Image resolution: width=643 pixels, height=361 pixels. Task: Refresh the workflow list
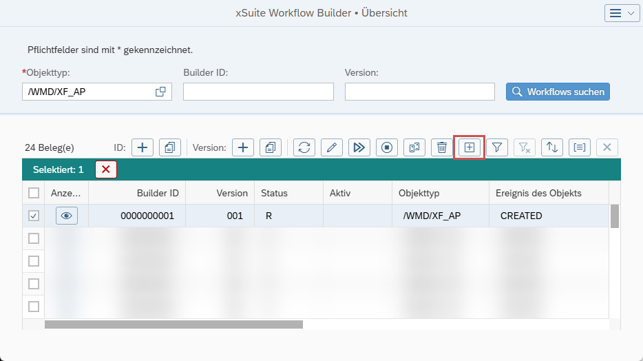click(x=304, y=147)
